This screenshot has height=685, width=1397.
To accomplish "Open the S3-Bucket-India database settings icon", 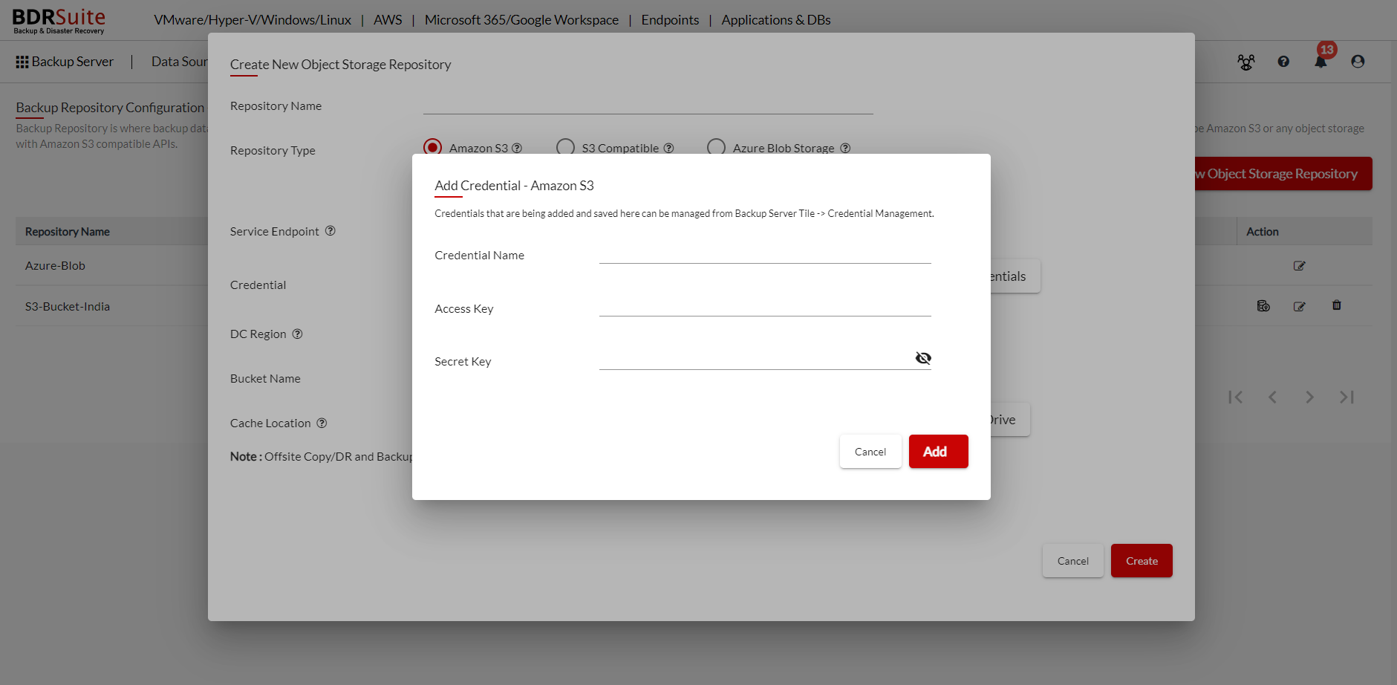I will pos(1263,306).
